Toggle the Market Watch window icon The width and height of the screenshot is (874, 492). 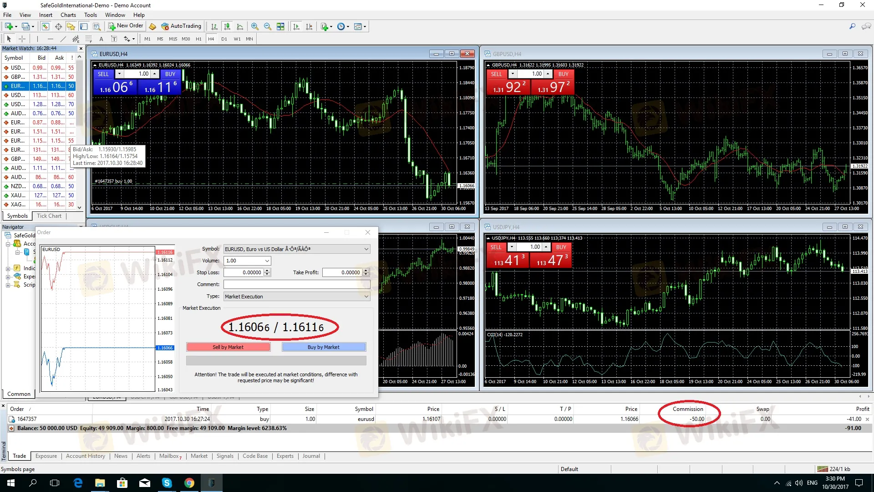[45, 26]
